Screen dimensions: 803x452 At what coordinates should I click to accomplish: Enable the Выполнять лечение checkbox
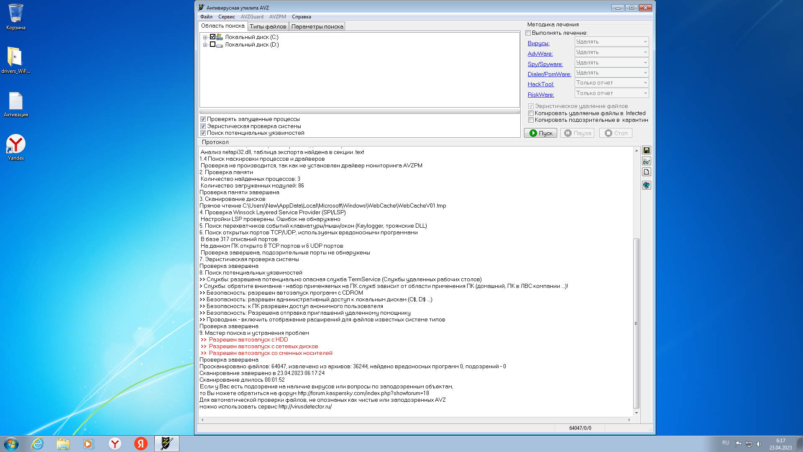coord(528,33)
